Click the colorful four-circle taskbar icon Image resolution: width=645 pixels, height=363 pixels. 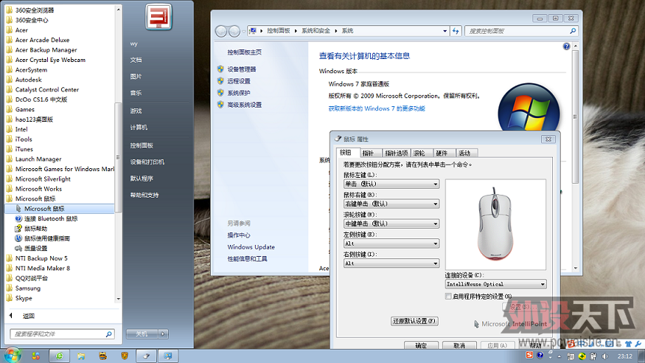tap(36, 356)
